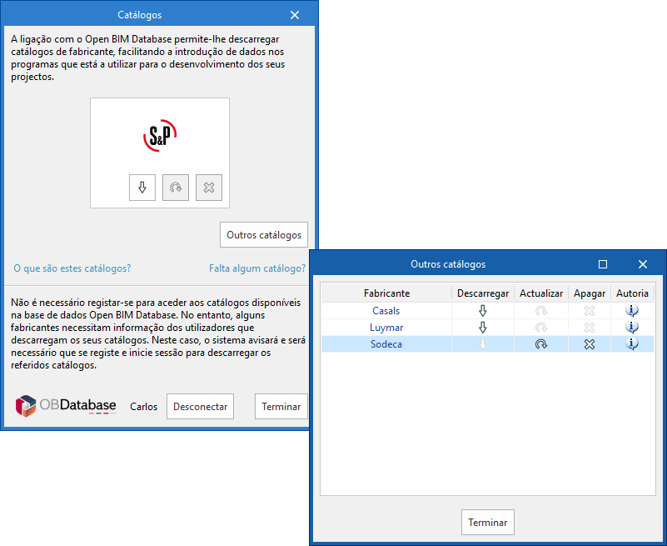The image size is (667, 546).
Task: Update the Sodeca catalog
Action: tap(540, 343)
